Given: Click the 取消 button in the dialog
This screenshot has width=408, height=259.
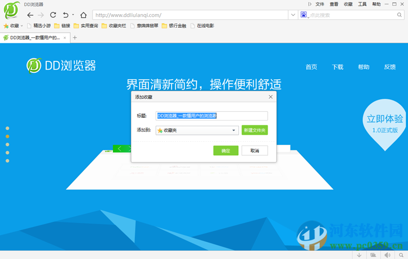Looking at the screenshot, I should click(x=255, y=150).
